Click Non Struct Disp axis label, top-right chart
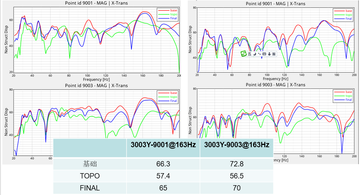The image size is (360, 195). pyautogui.click(x=190, y=40)
